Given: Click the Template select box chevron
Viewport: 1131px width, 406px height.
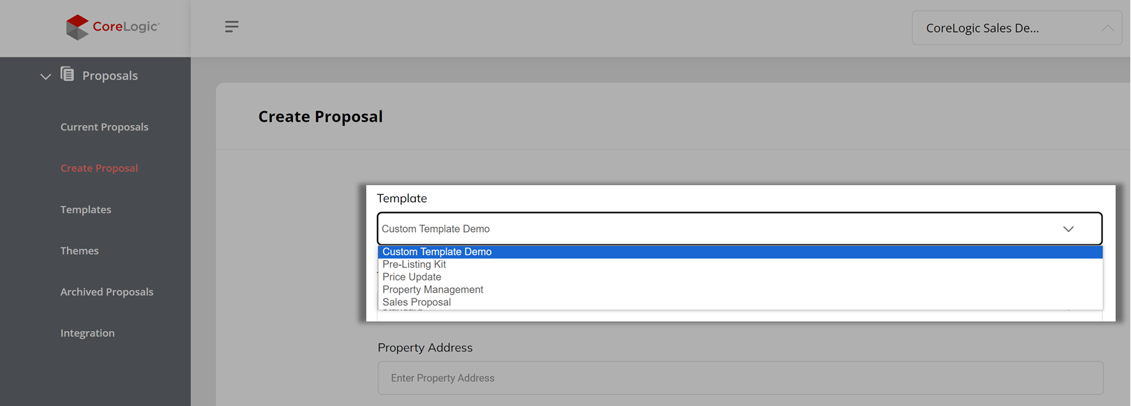Looking at the screenshot, I should click(x=1068, y=229).
